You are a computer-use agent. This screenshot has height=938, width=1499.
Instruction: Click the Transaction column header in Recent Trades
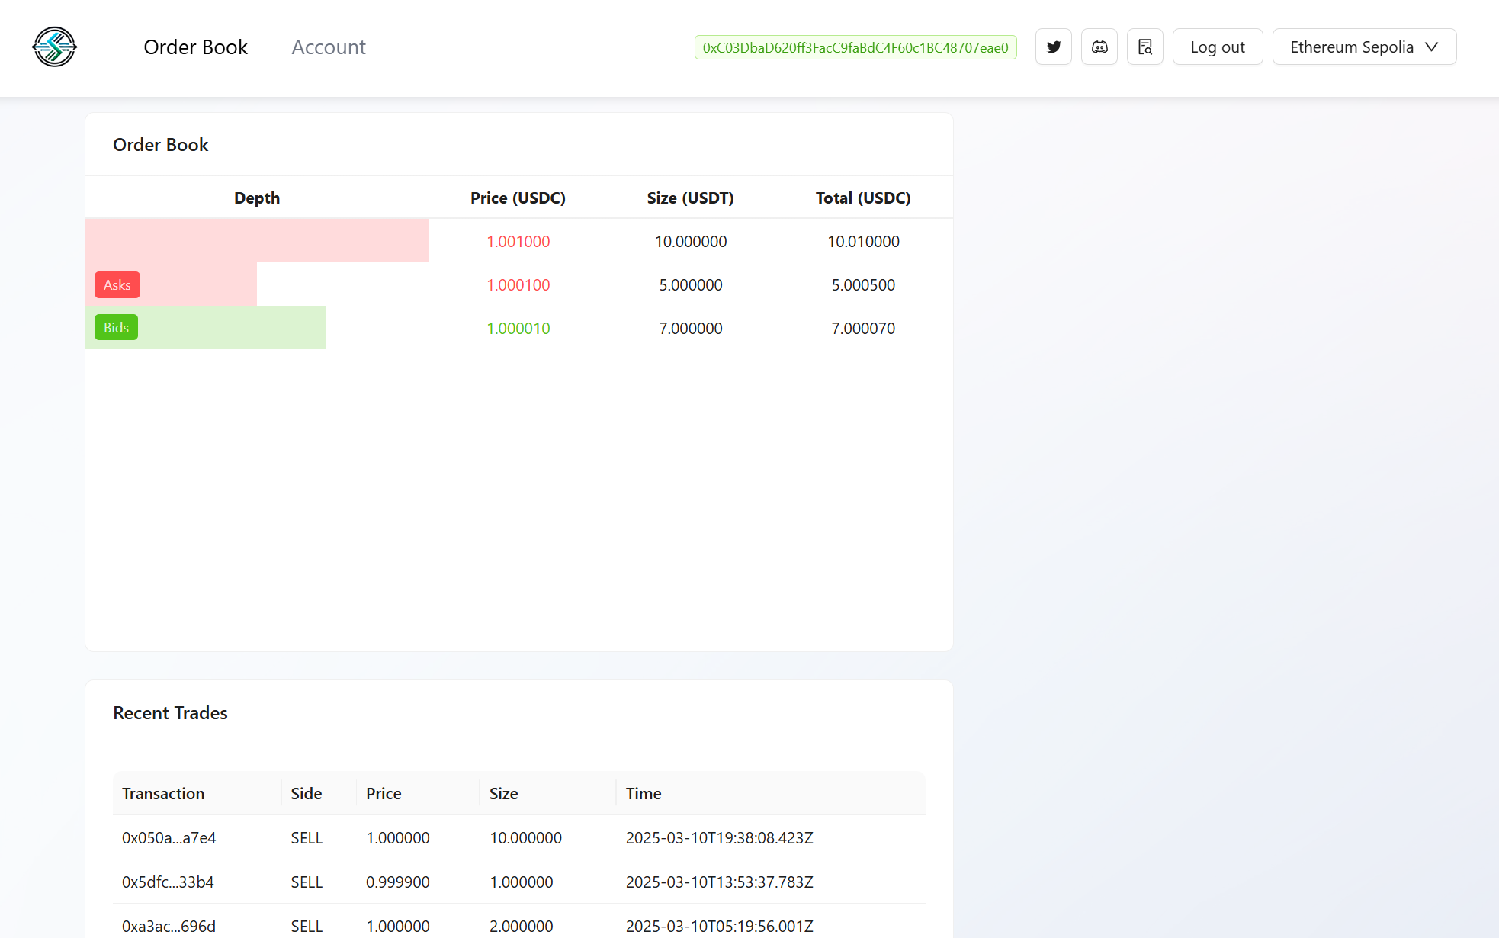[x=163, y=794]
